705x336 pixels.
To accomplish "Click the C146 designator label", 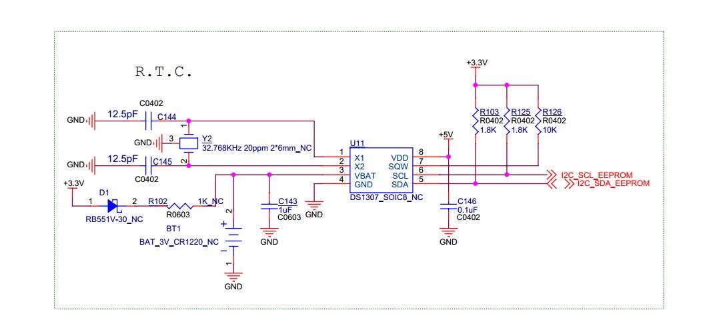I will tap(467, 201).
